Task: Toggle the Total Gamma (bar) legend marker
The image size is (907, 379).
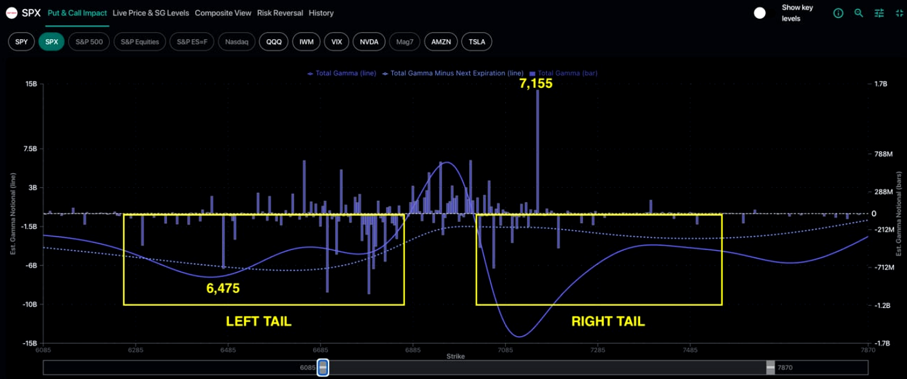Action: tap(533, 74)
